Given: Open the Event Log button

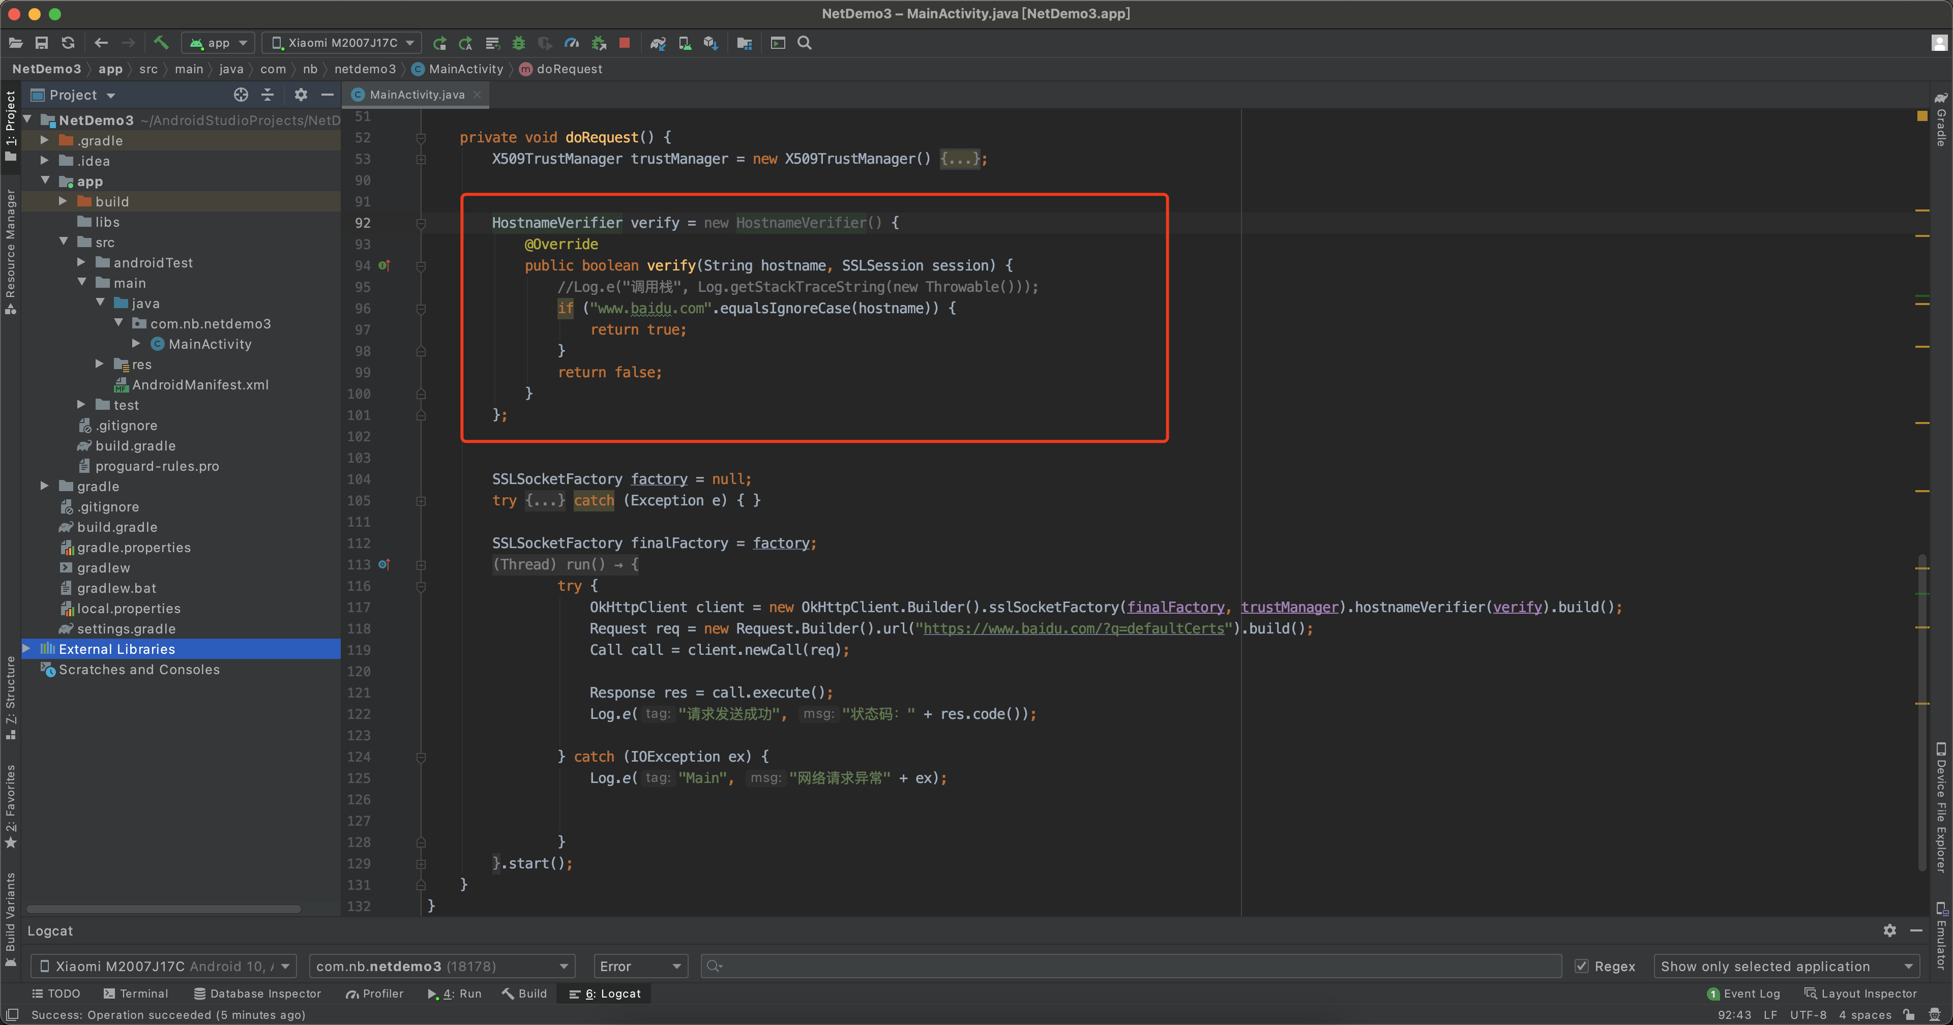Looking at the screenshot, I should pyautogui.click(x=1744, y=993).
